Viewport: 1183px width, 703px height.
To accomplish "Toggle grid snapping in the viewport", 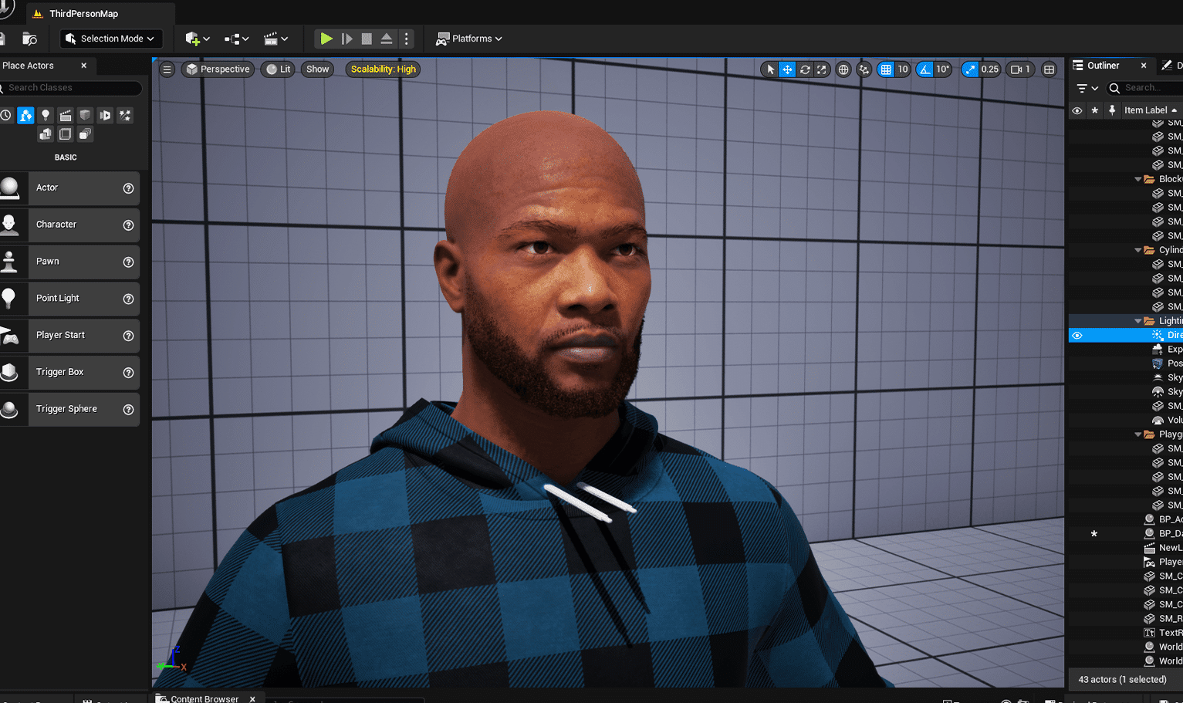I will point(886,69).
